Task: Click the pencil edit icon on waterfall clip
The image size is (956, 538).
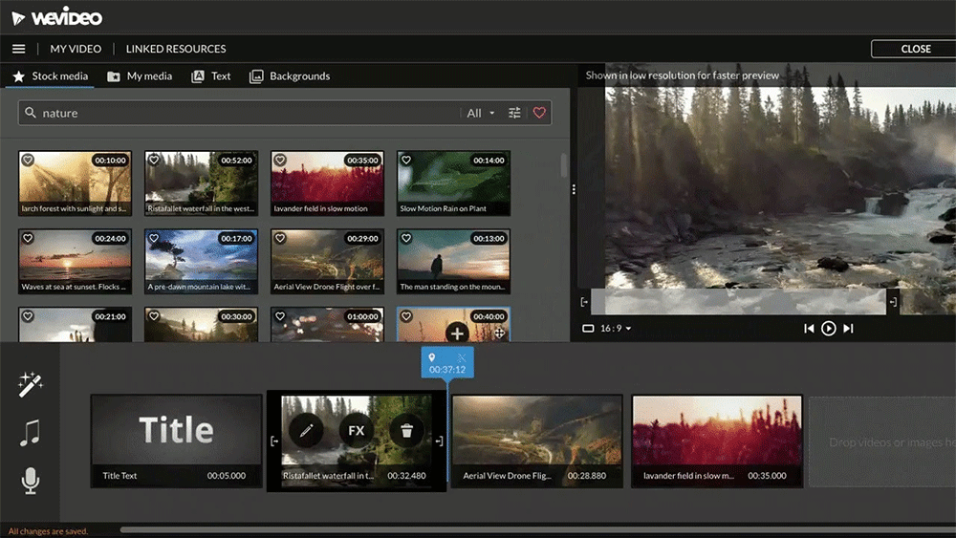Action: point(307,430)
